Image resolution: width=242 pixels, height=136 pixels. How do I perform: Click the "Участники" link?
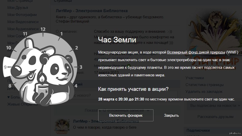point(195,78)
